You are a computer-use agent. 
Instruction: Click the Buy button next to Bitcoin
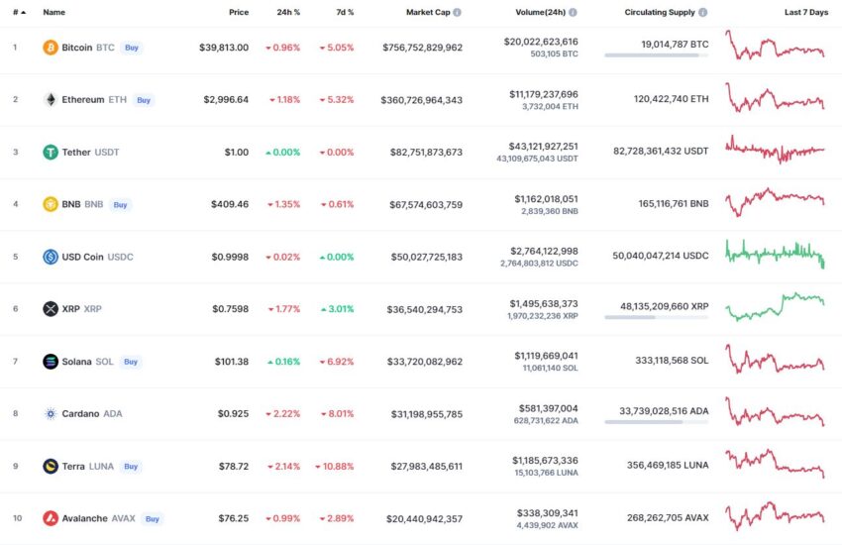[x=132, y=48]
